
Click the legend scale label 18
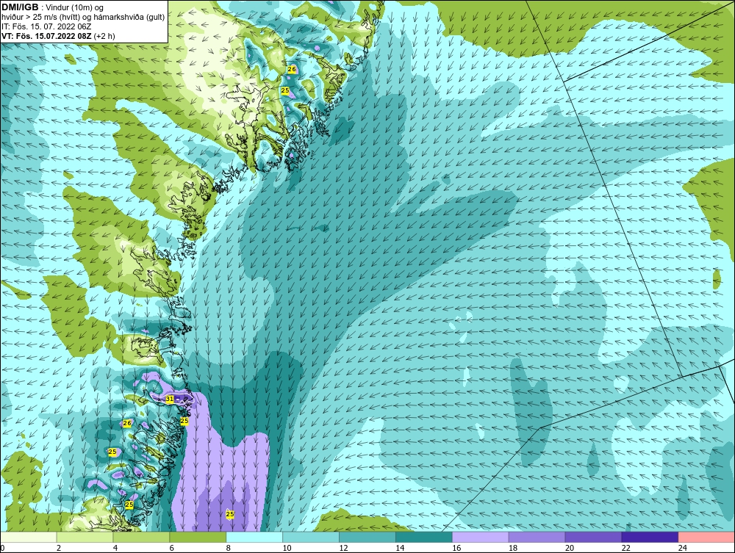pyautogui.click(x=513, y=548)
